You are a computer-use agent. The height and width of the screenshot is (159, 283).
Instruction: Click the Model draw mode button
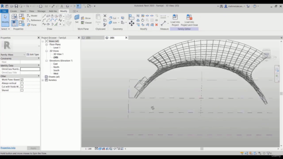[x=32, y=16]
